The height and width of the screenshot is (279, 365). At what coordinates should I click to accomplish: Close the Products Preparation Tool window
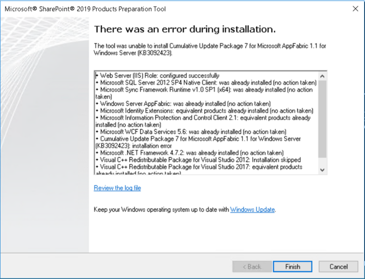tap(355, 9)
